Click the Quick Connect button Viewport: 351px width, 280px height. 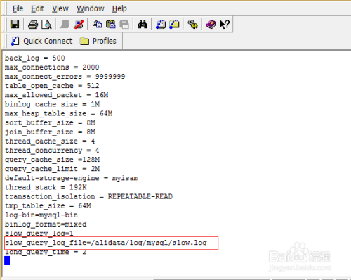pos(41,41)
